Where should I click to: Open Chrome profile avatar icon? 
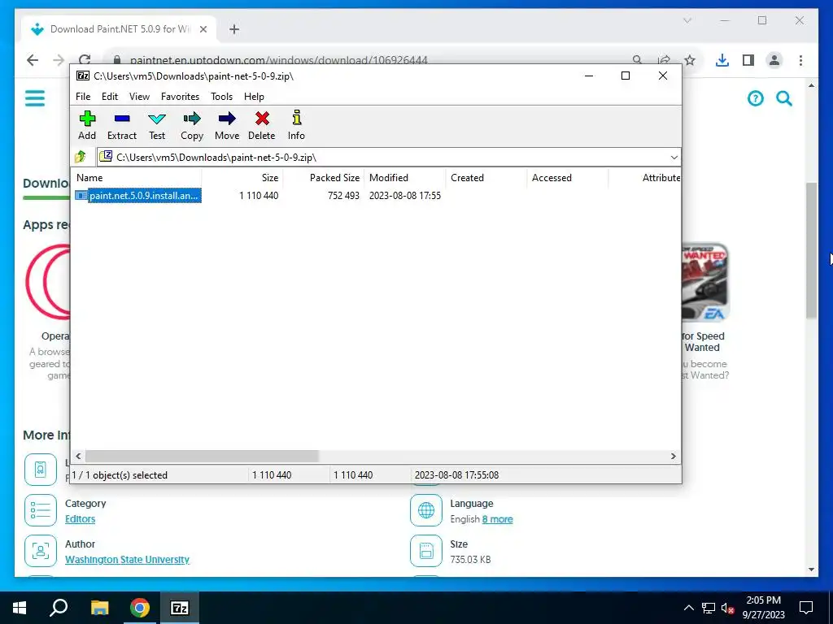[x=774, y=60]
